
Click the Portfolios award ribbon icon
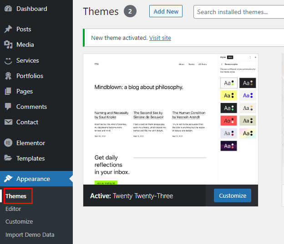coord(8,76)
